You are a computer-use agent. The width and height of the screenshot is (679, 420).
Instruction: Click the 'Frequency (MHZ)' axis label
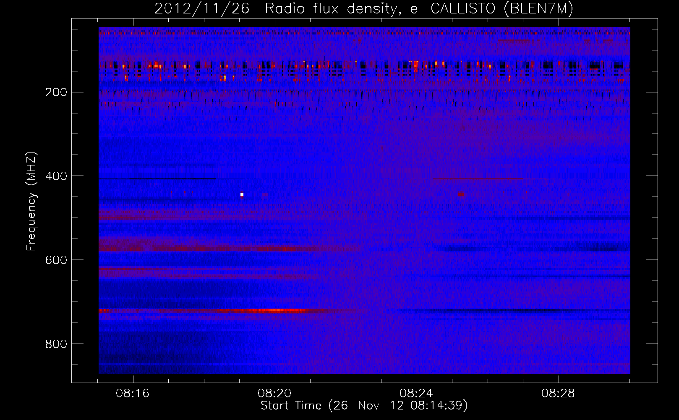coord(31,202)
